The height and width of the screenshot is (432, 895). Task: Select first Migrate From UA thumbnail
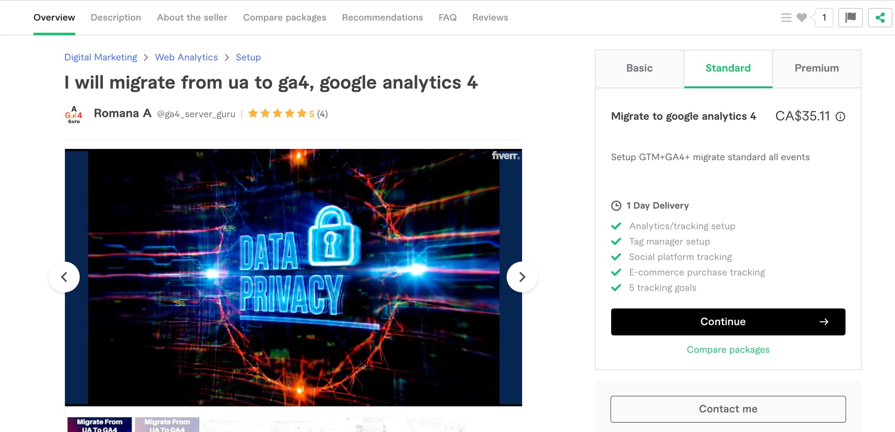[x=99, y=425]
